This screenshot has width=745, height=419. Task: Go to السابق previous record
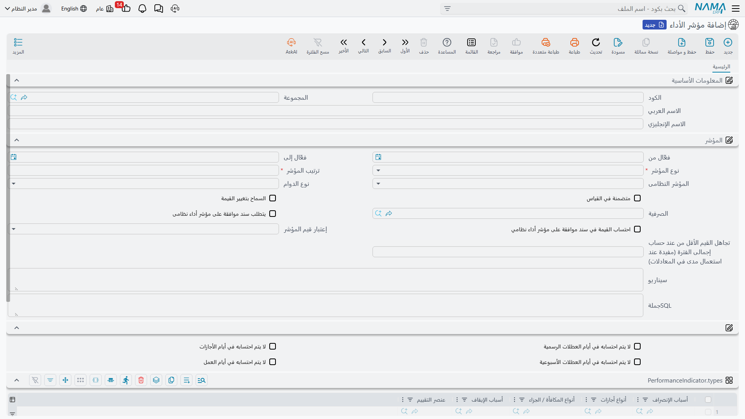tap(385, 42)
